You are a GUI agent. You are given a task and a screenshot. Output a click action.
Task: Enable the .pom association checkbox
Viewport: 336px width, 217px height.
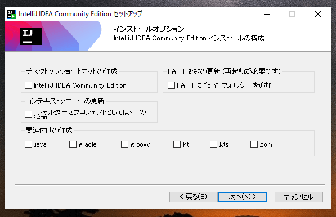pos(254,144)
